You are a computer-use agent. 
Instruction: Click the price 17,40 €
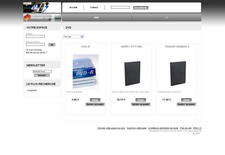click(166, 100)
